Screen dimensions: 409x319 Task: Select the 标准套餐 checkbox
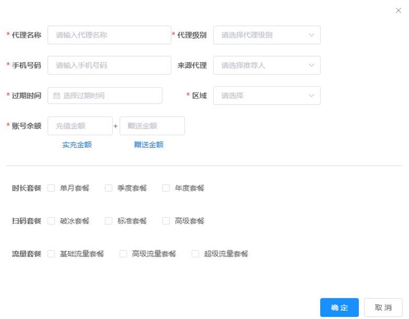click(109, 221)
